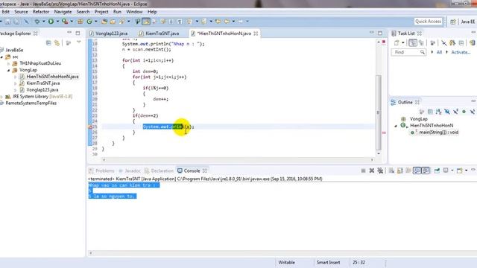Click the Find field in Task List
The image size is (477, 268).
click(408, 52)
